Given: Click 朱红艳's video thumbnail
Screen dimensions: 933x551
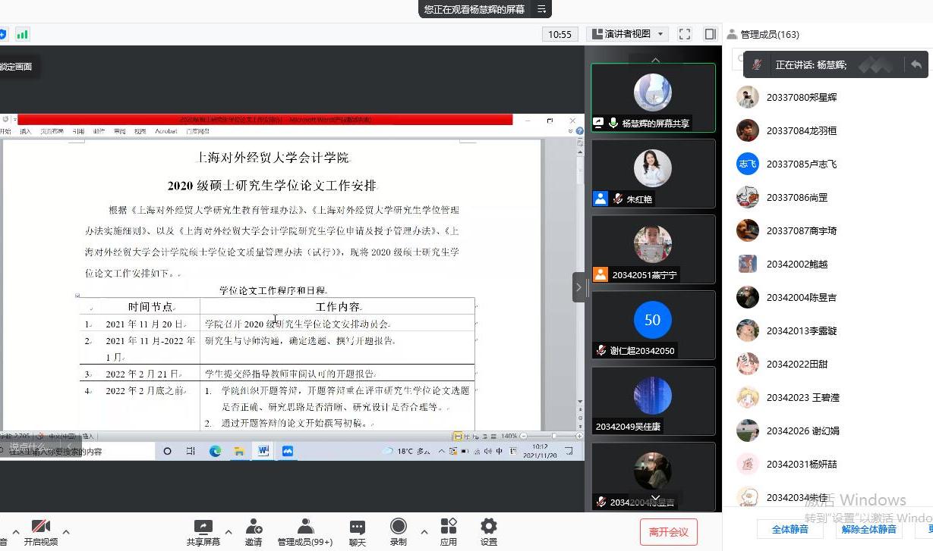Looking at the screenshot, I should click(x=653, y=173).
